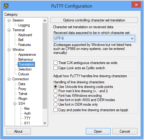The height and width of the screenshot is (140, 144).
Task: Click the PuTTY icon in title bar
Action: (6, 6)
